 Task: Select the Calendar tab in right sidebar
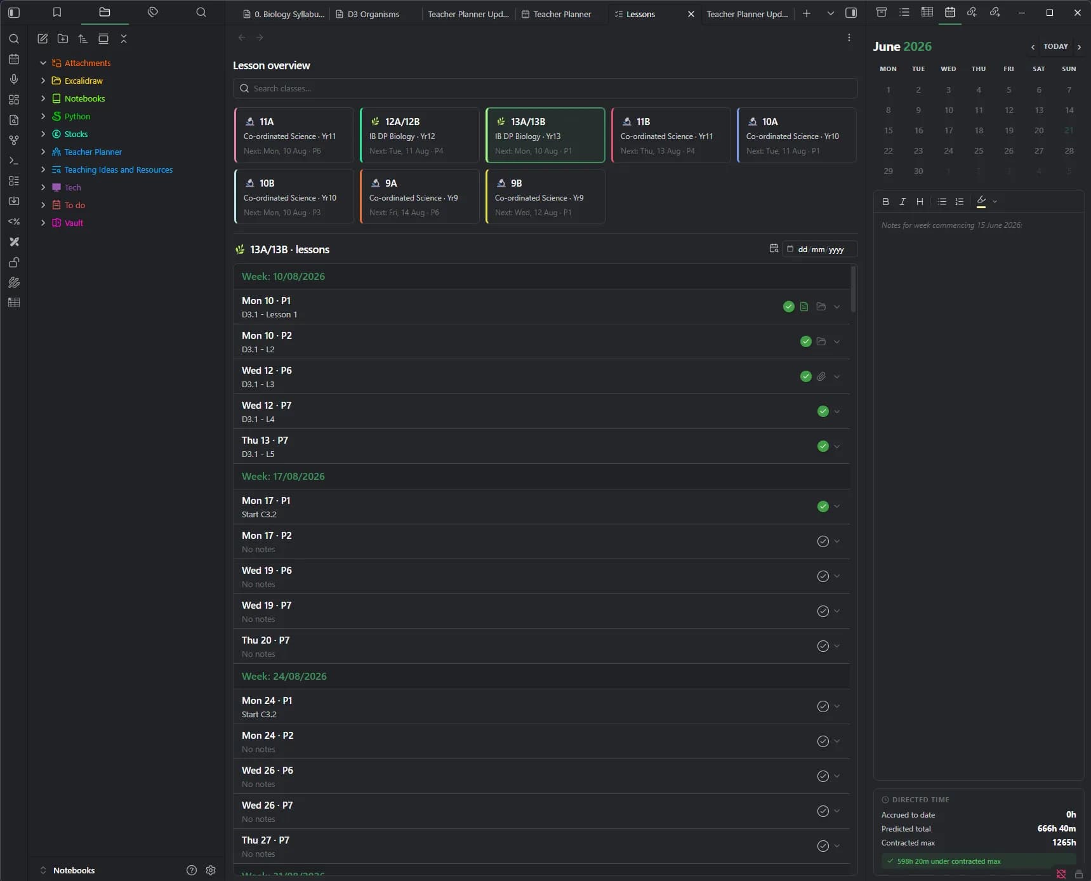(950, 12)
